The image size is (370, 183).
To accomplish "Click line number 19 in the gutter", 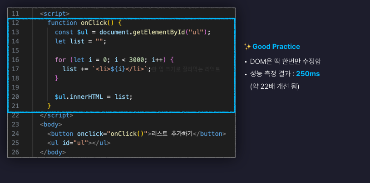I will pos(15,87).
